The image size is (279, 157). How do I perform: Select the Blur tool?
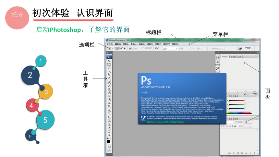point(109,103)
